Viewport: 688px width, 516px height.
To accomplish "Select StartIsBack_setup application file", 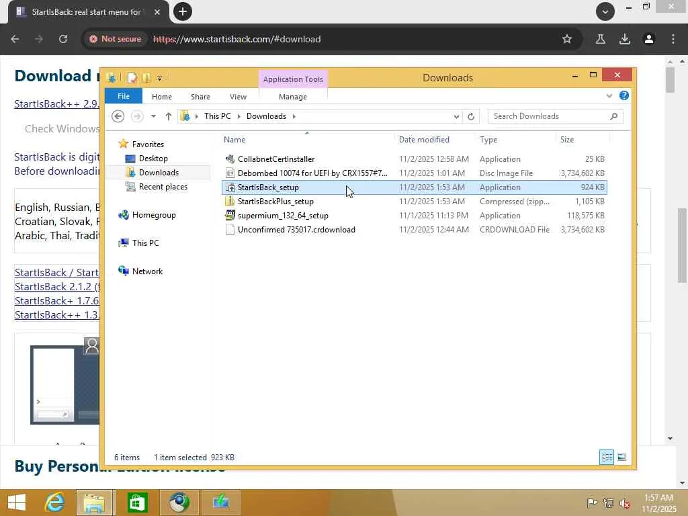I will 415,187.
